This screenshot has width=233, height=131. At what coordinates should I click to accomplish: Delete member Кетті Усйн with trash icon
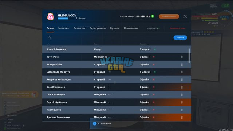[x=182, y=57]
